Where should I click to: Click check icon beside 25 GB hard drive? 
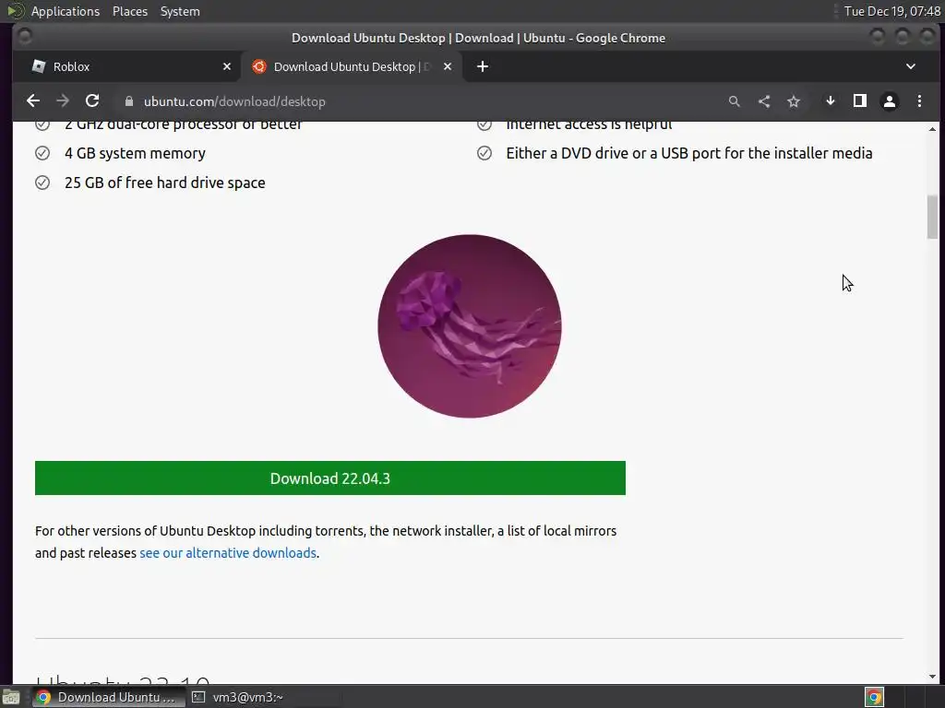coord(42,183)
